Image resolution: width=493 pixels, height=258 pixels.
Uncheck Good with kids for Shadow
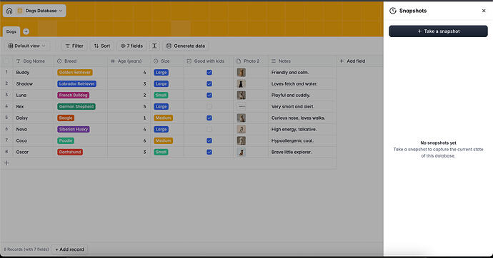[209, 83]
